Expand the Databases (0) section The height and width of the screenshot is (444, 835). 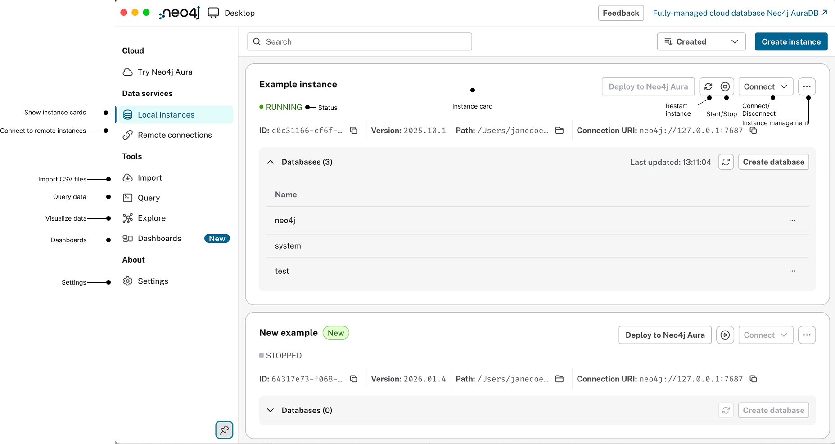(271, 411)
